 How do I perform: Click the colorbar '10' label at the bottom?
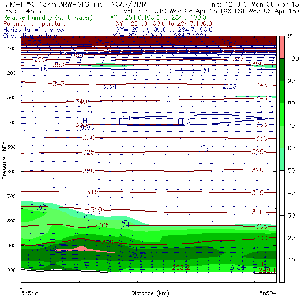pyautogui.click(x=291, y=260)
